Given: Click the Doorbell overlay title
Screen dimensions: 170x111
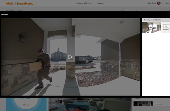Looking at the screenshot, I should (x=5, y=15).
